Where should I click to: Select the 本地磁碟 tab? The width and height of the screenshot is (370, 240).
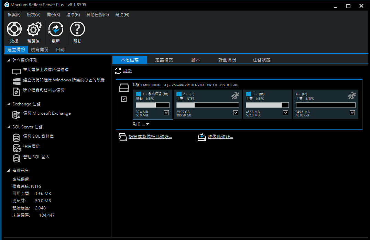(130, 60)
